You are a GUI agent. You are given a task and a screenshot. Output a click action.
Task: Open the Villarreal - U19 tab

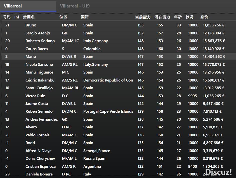point(75,6)
